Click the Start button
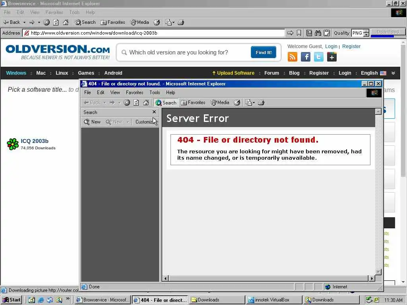The width and height of the screenshot is (407, 305). coord(11,300)
